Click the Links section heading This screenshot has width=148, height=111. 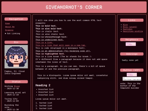[x=132, y=20]
